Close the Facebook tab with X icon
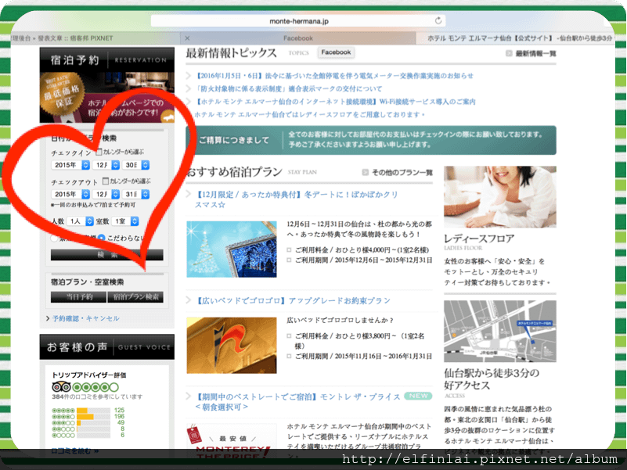627x470 pixels. pyautogui.click(x=187, y=38)
